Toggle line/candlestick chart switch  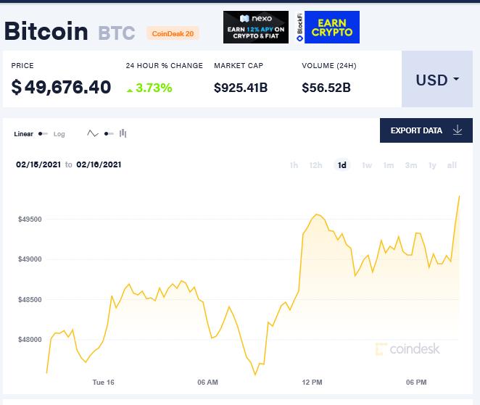[x=109, y=134]
